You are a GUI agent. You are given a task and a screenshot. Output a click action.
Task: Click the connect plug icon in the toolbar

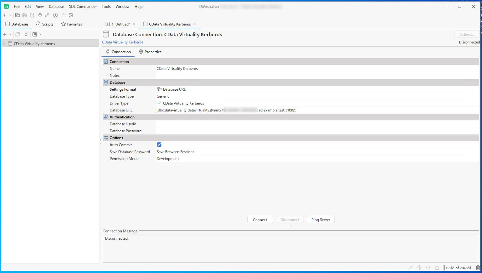coord(40,15)
